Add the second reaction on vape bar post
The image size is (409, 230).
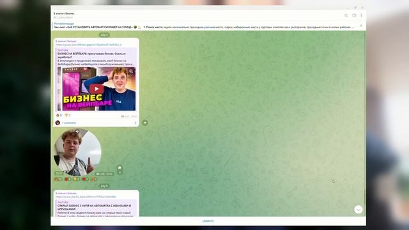(x=68, y=115)
